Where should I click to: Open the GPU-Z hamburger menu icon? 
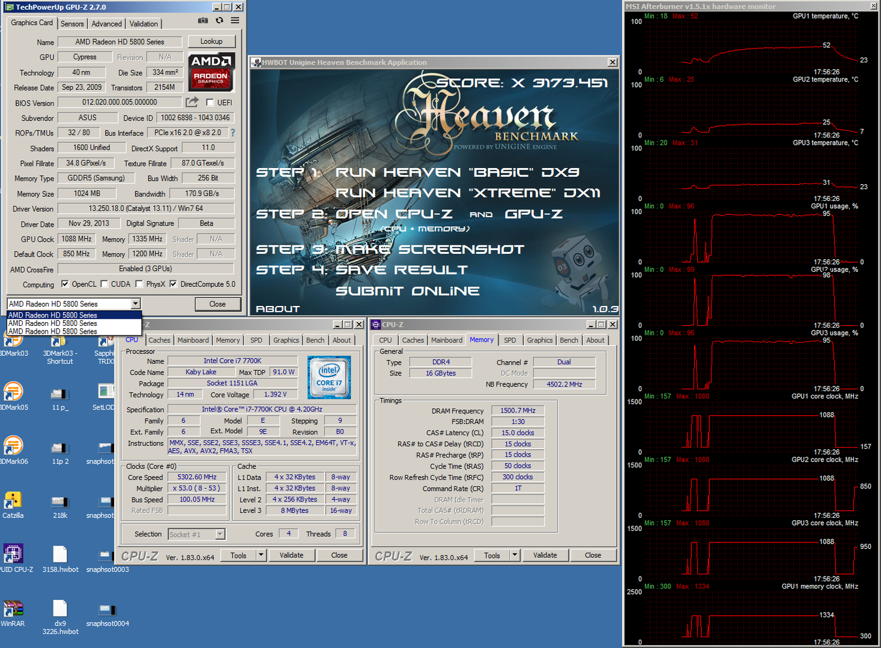click(235, 20)
